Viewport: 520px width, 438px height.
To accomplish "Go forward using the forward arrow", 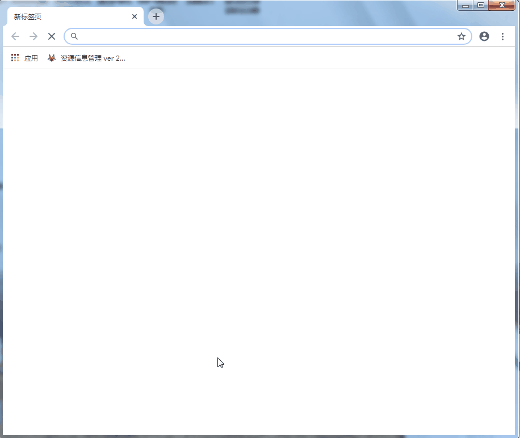I will pos(33,36).
